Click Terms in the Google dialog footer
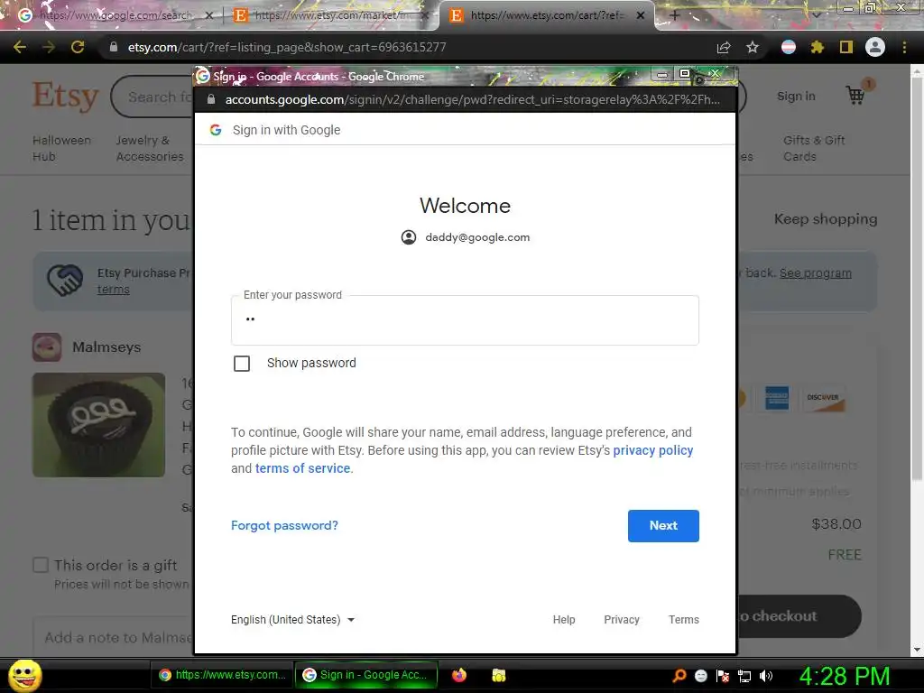The image size is (924, 693). (x=684, y=620)
